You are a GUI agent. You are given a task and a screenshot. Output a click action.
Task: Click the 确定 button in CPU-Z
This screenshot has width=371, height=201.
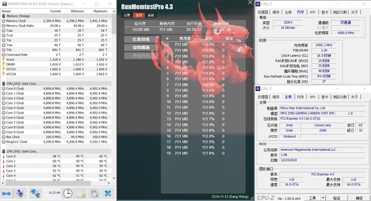coord(359,198)
